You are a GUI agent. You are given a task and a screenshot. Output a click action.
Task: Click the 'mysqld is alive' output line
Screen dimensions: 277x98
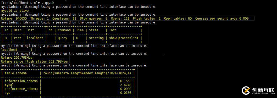click(x=15, y=11)
